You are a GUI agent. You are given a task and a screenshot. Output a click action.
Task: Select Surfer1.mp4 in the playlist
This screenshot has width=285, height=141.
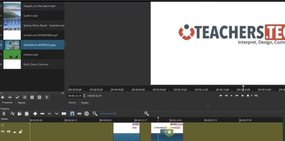[32, 16]
